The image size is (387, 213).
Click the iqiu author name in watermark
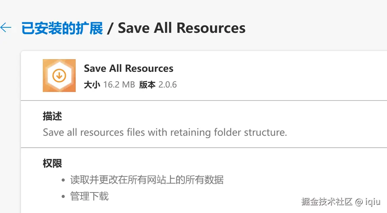coord(372,201)
